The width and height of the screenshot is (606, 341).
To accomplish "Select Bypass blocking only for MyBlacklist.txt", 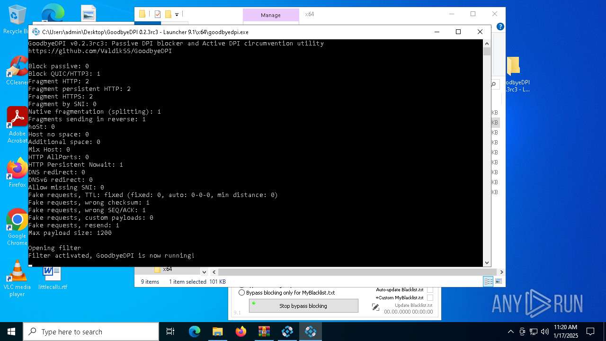I will coord(287,293).
